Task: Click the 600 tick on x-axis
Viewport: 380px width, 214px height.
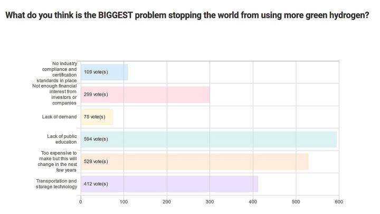Action: click(x=339, y=202)
